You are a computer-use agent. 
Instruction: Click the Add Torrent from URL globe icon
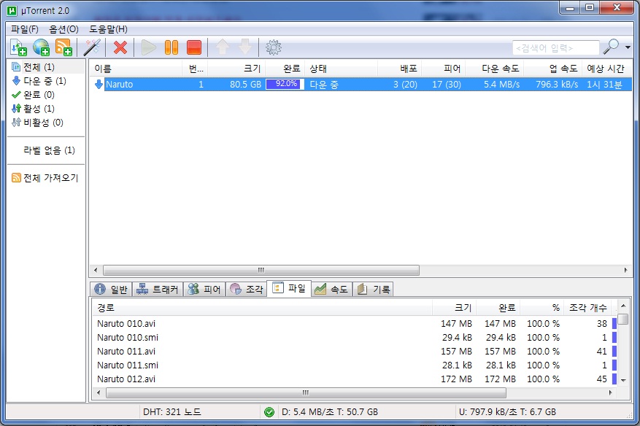pos(41,47)
